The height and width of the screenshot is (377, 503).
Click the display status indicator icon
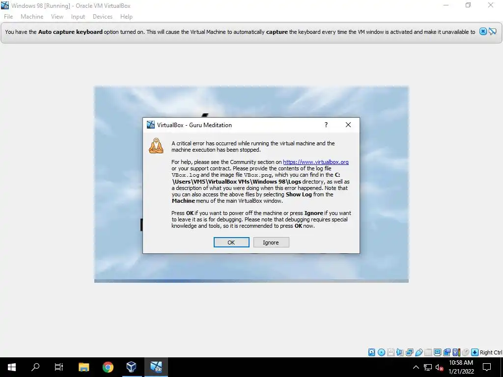[437, 352]
